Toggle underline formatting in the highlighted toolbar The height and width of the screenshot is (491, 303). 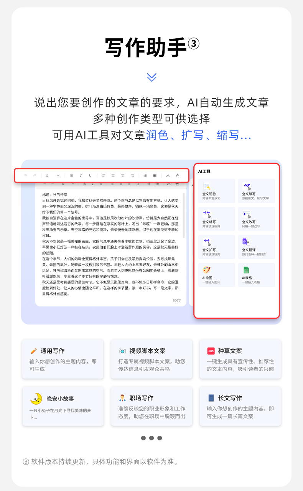(91, 175)
